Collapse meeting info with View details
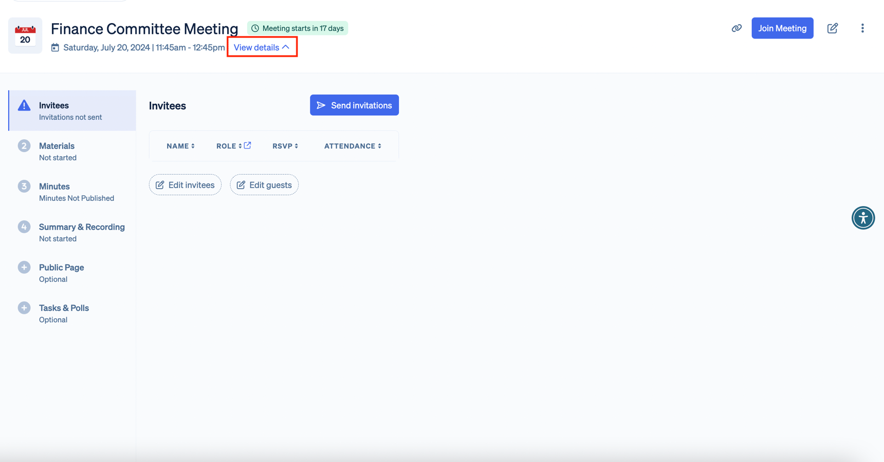Screen dimensions: 884x462 tap(262, 47)
